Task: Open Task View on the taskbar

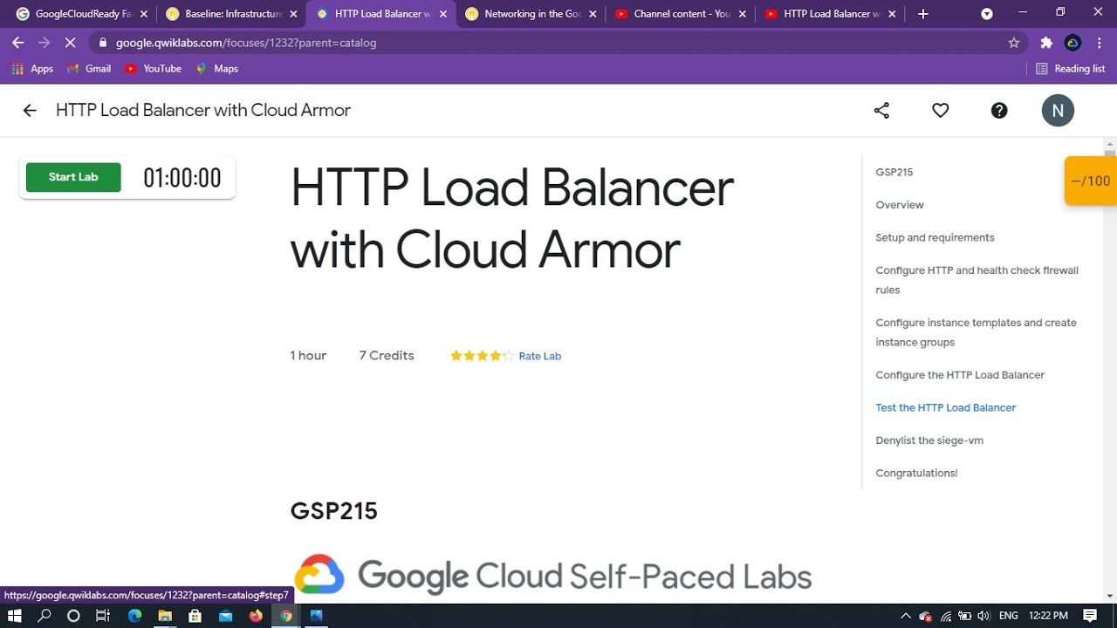Action: 103,616
